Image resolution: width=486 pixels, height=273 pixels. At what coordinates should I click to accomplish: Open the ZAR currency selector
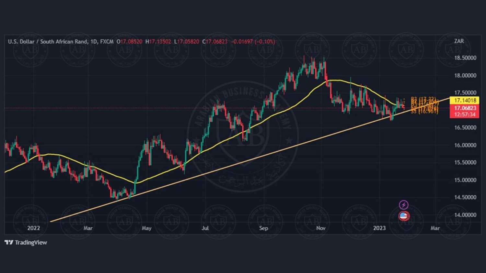(x=459, y=41)
